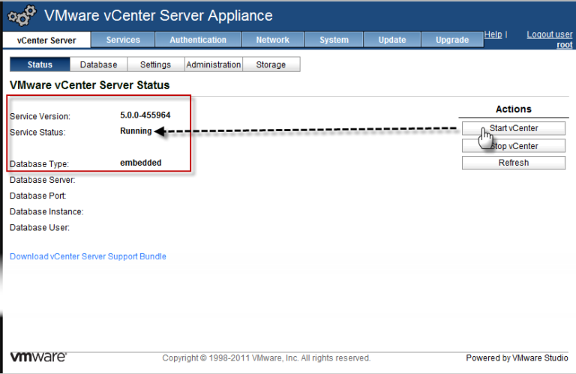Select the System tab
The height and width of the screenshot is (374, 576).
[x=334, y=40]
